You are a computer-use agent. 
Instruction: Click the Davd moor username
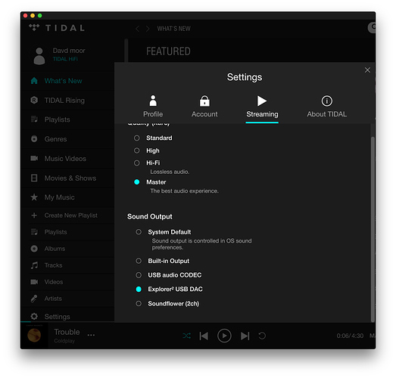click(x=69, y=51)
